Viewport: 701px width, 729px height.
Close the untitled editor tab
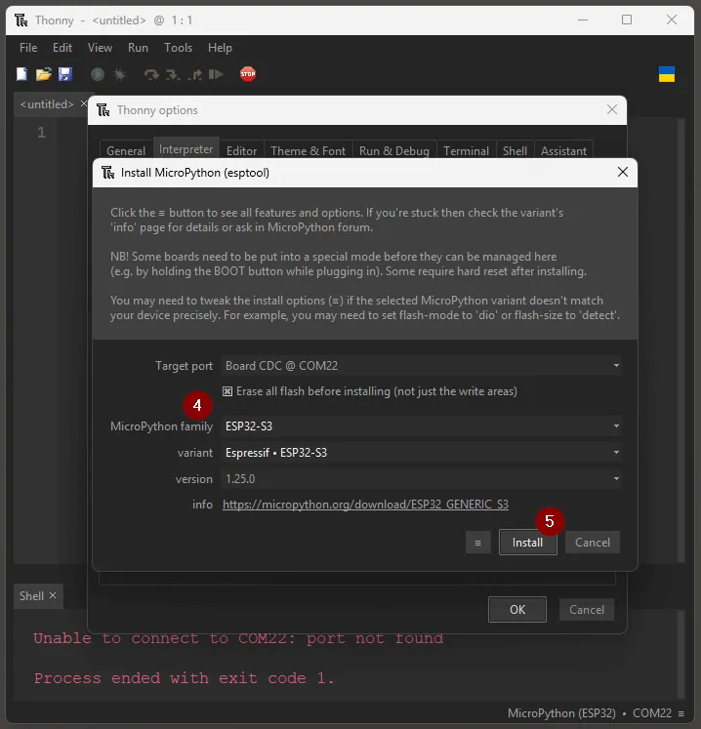[83, 103]
